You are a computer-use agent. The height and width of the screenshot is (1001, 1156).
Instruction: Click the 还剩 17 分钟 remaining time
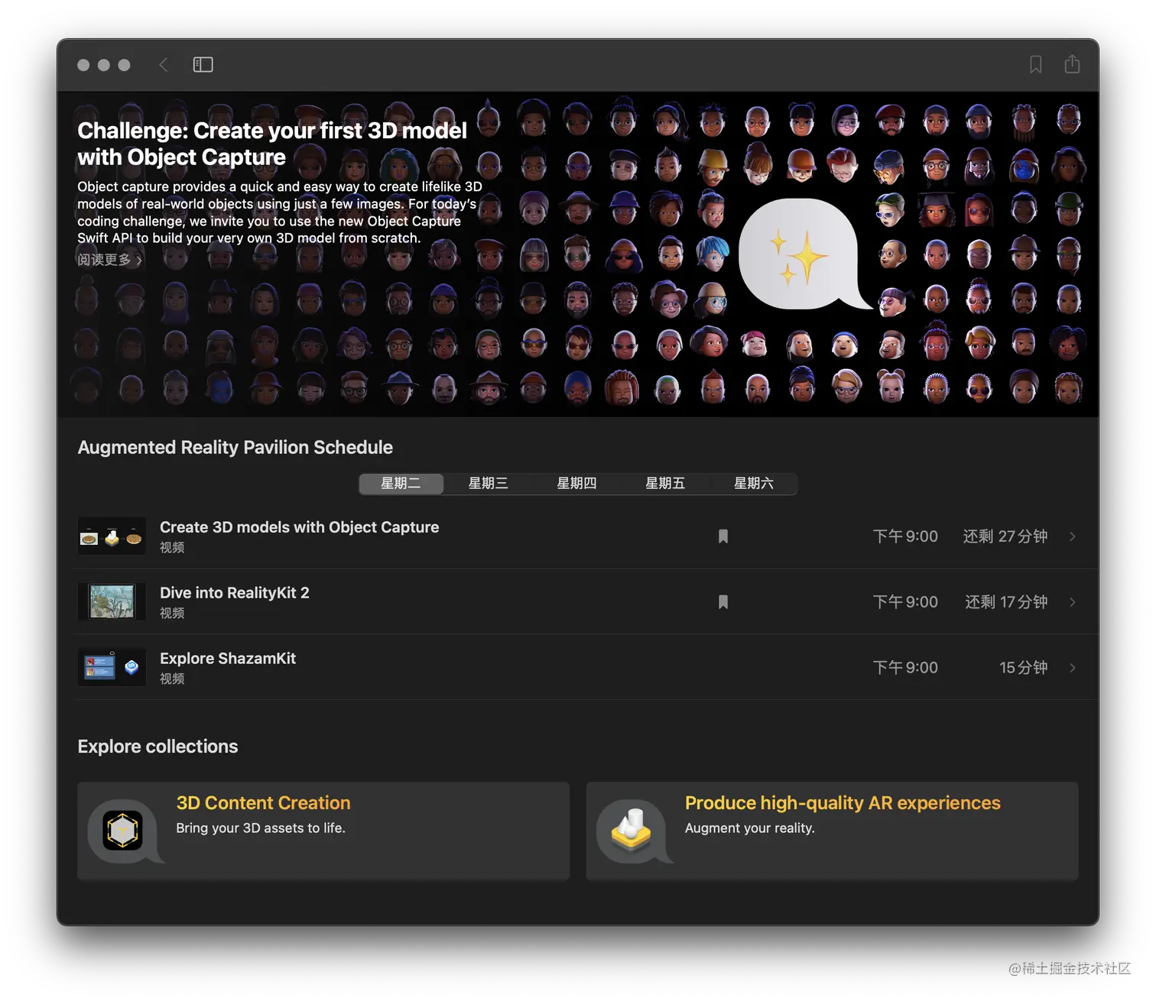pyautogui.click(x=1006, y=602)
